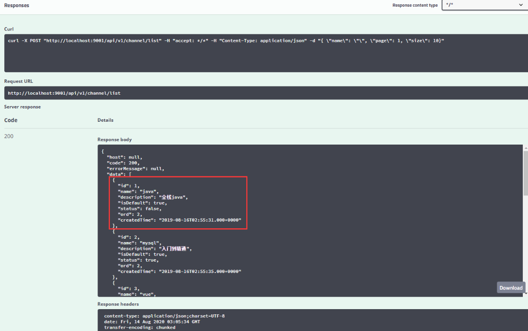
Task: Click the createdTime value ending 02:55:35.000+0000
Action: point(200,272)
